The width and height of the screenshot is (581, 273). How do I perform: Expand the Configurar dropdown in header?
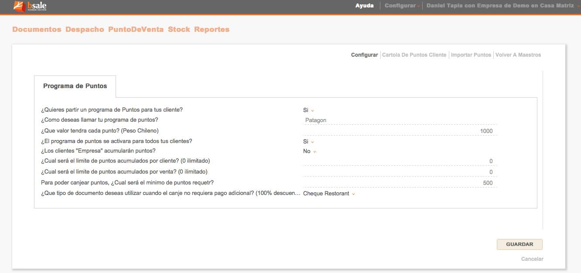(x=402, y=6)
